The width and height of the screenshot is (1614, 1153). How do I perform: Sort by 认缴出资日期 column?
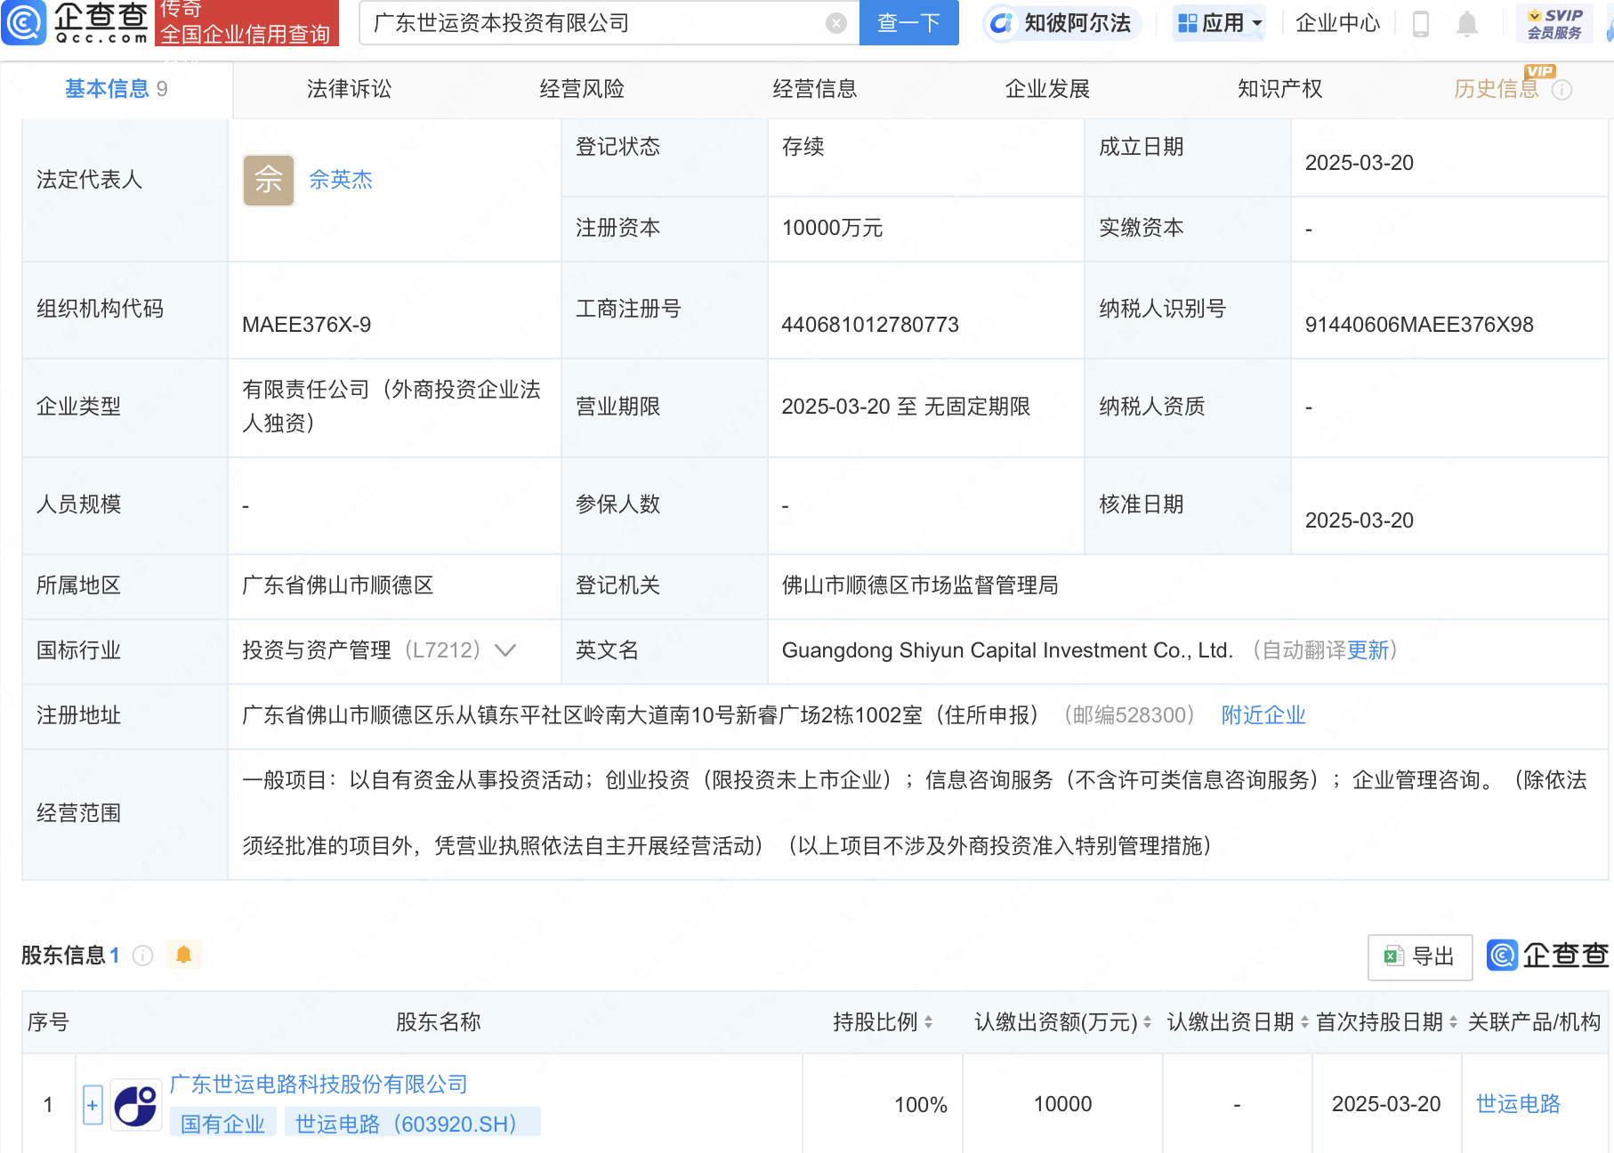point(1304,1022)
